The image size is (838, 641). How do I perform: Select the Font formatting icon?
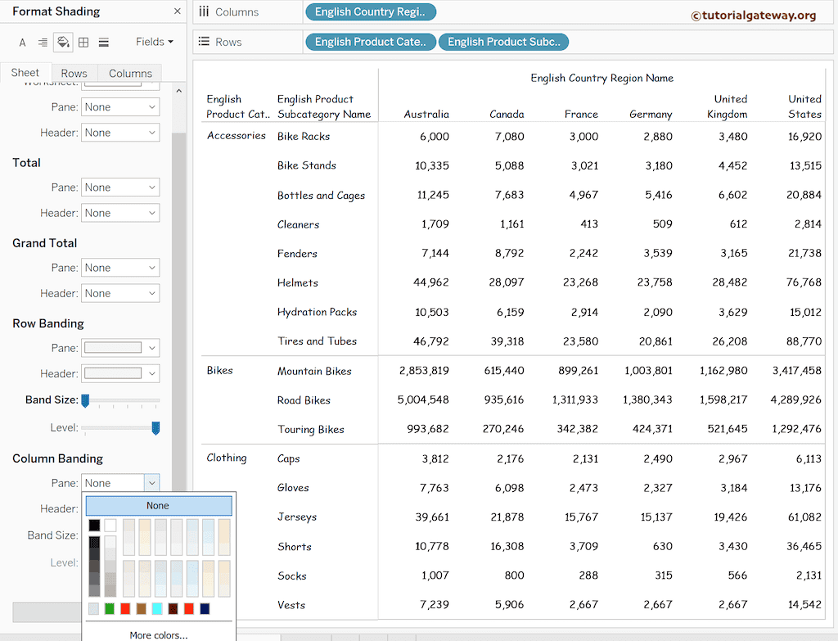(x=22, y=42)
